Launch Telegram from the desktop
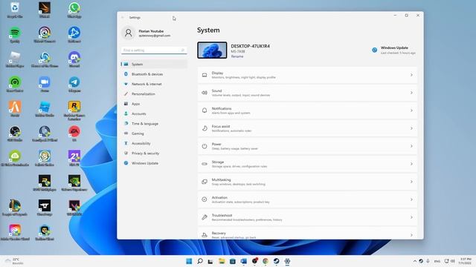476x267 pixels. (74, 84)
